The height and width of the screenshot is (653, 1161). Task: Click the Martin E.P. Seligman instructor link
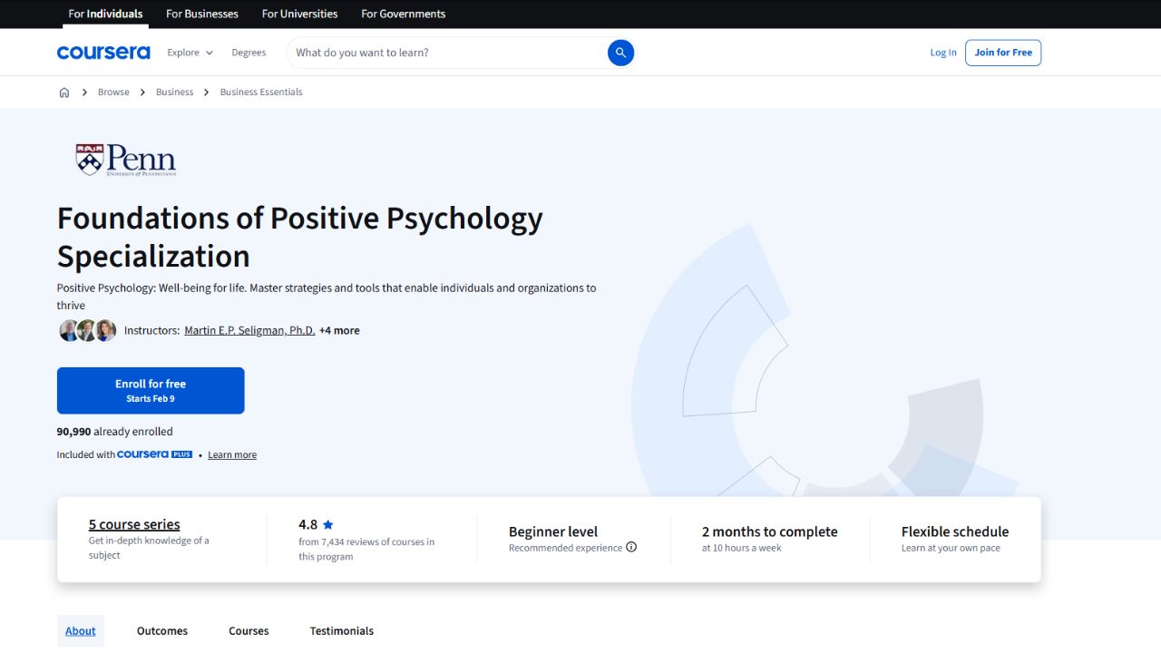(249, 330)
